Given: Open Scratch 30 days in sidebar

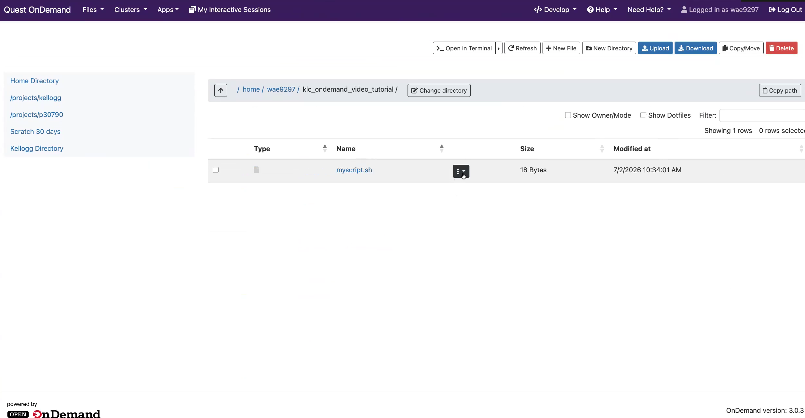Looking at the screenshot, I should click(x=35, y=132).
